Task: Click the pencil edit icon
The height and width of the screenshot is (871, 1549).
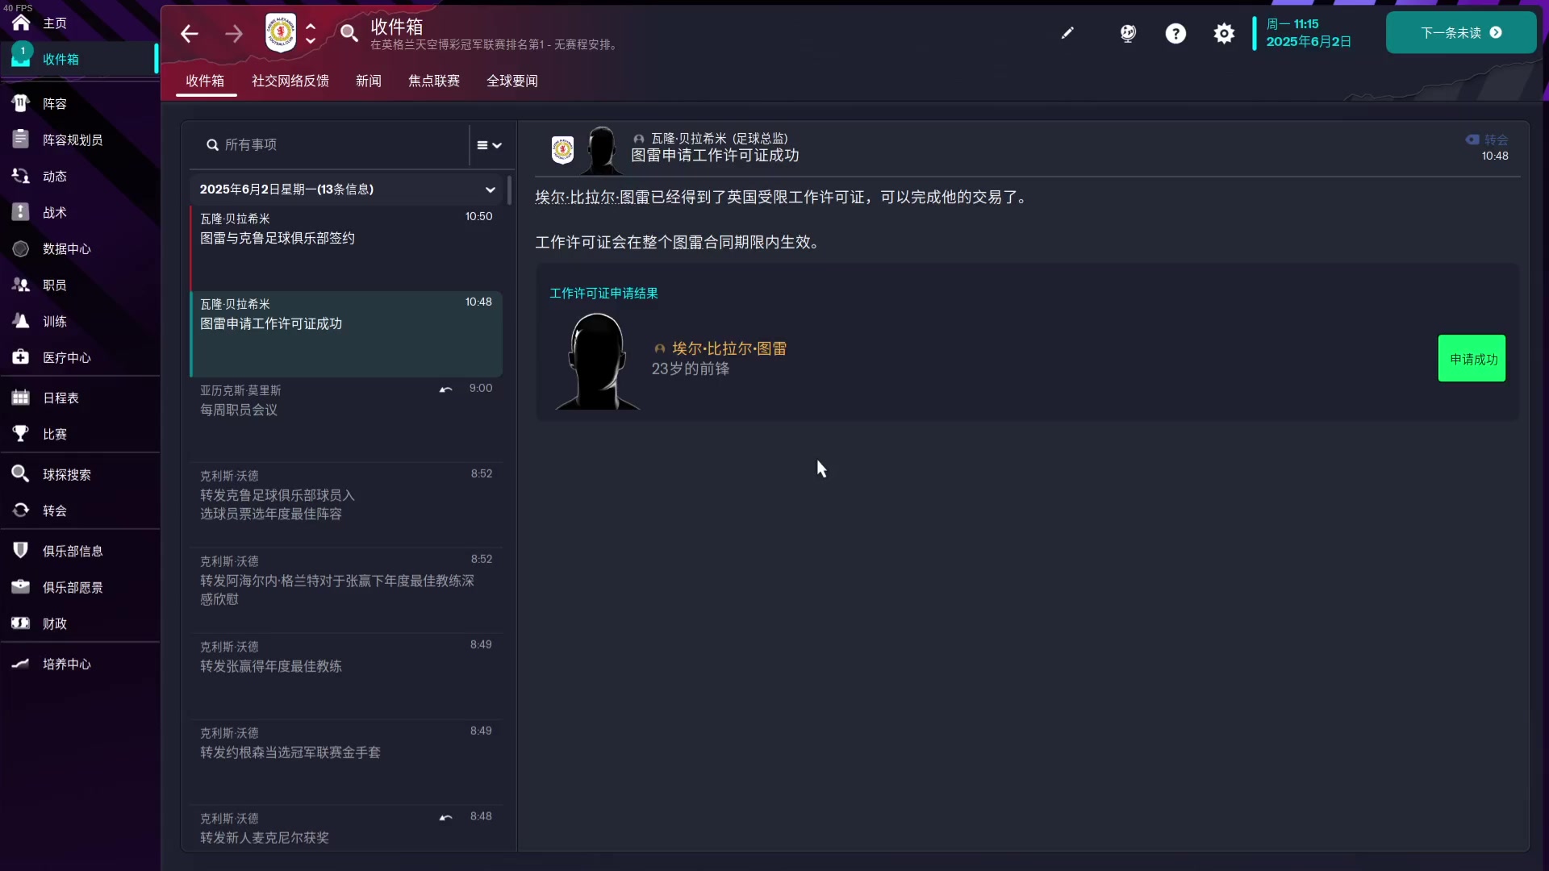Action: click(x=1067, y=33)
